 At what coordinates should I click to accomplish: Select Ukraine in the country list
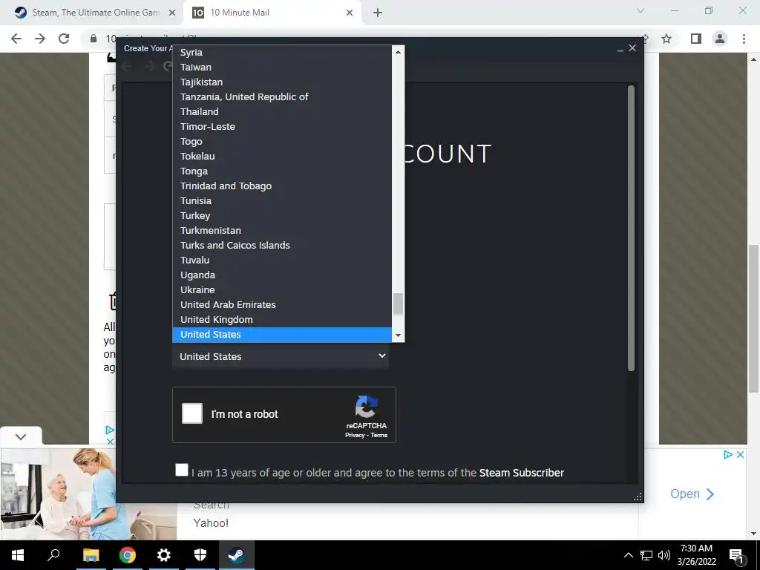pyautogui.click(x=282, y=290)
